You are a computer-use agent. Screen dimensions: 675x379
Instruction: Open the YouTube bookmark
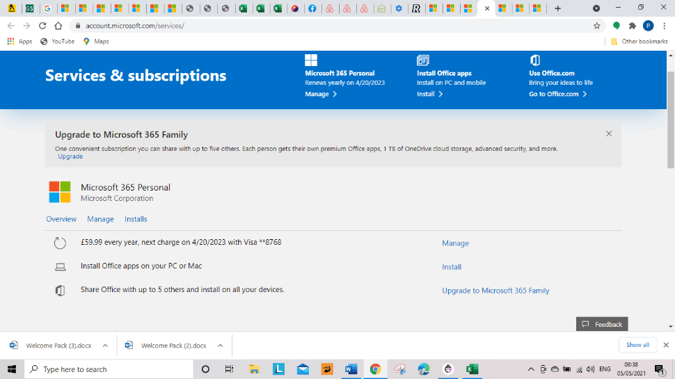click(57, 41)
